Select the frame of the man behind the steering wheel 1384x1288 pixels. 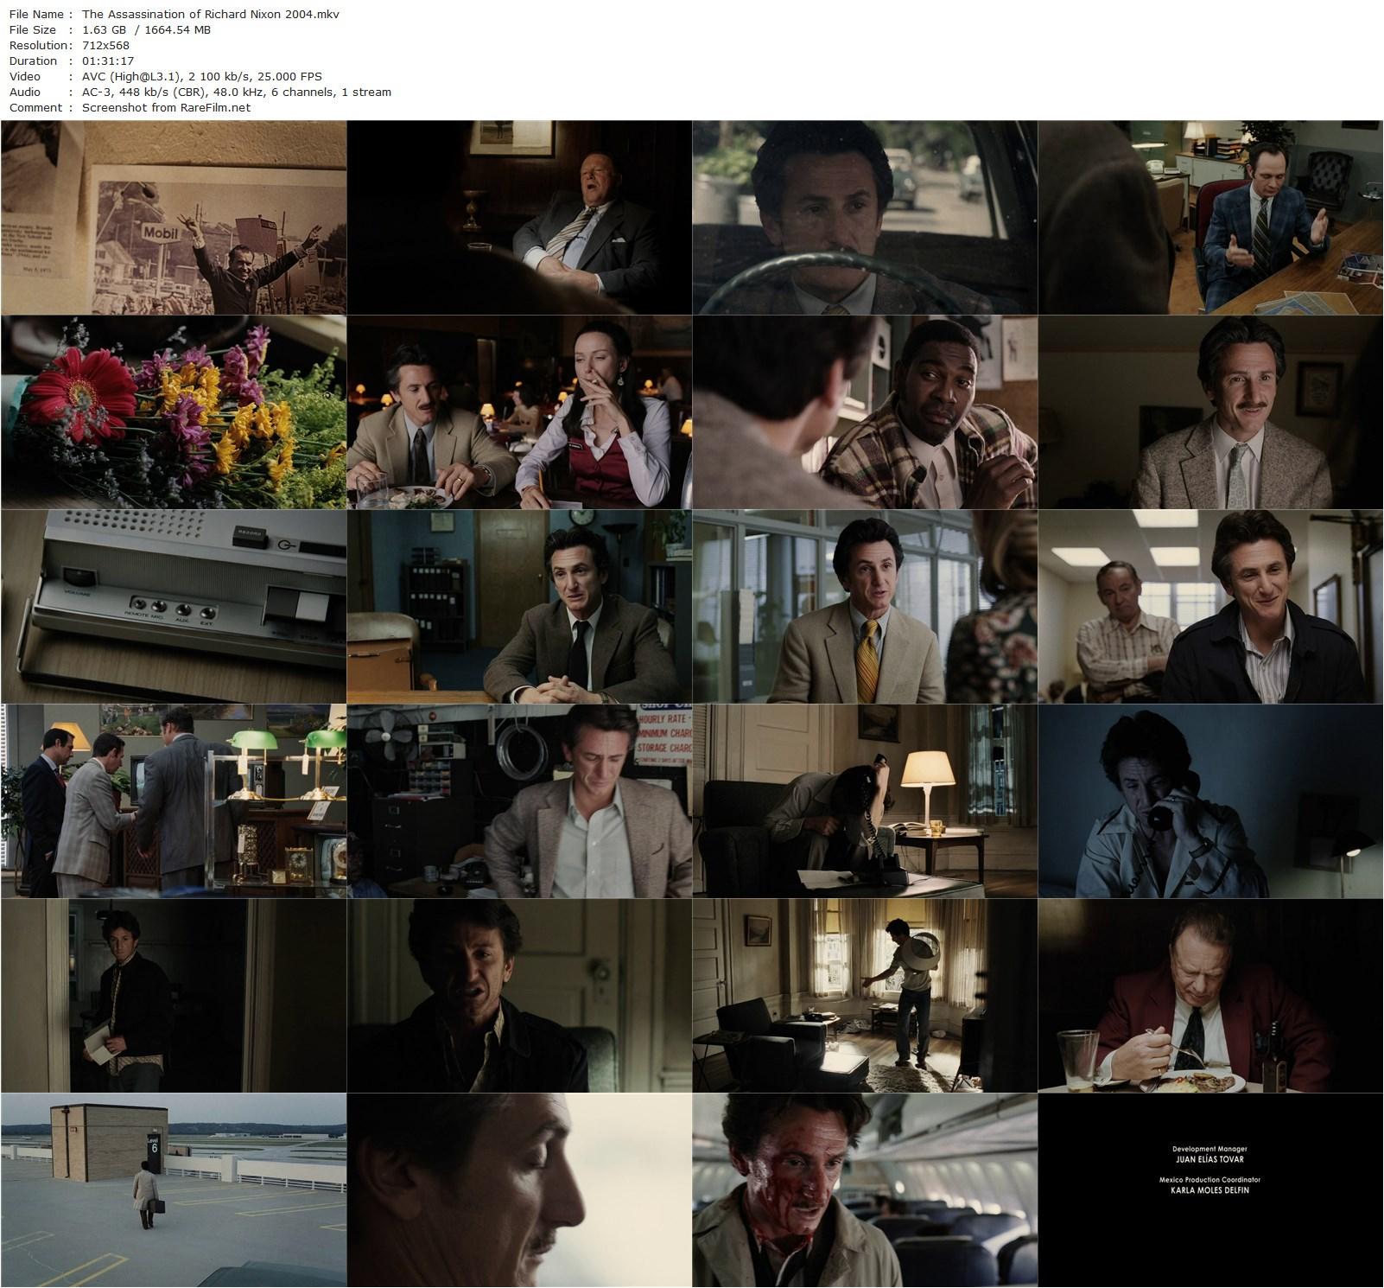(865, 218)
